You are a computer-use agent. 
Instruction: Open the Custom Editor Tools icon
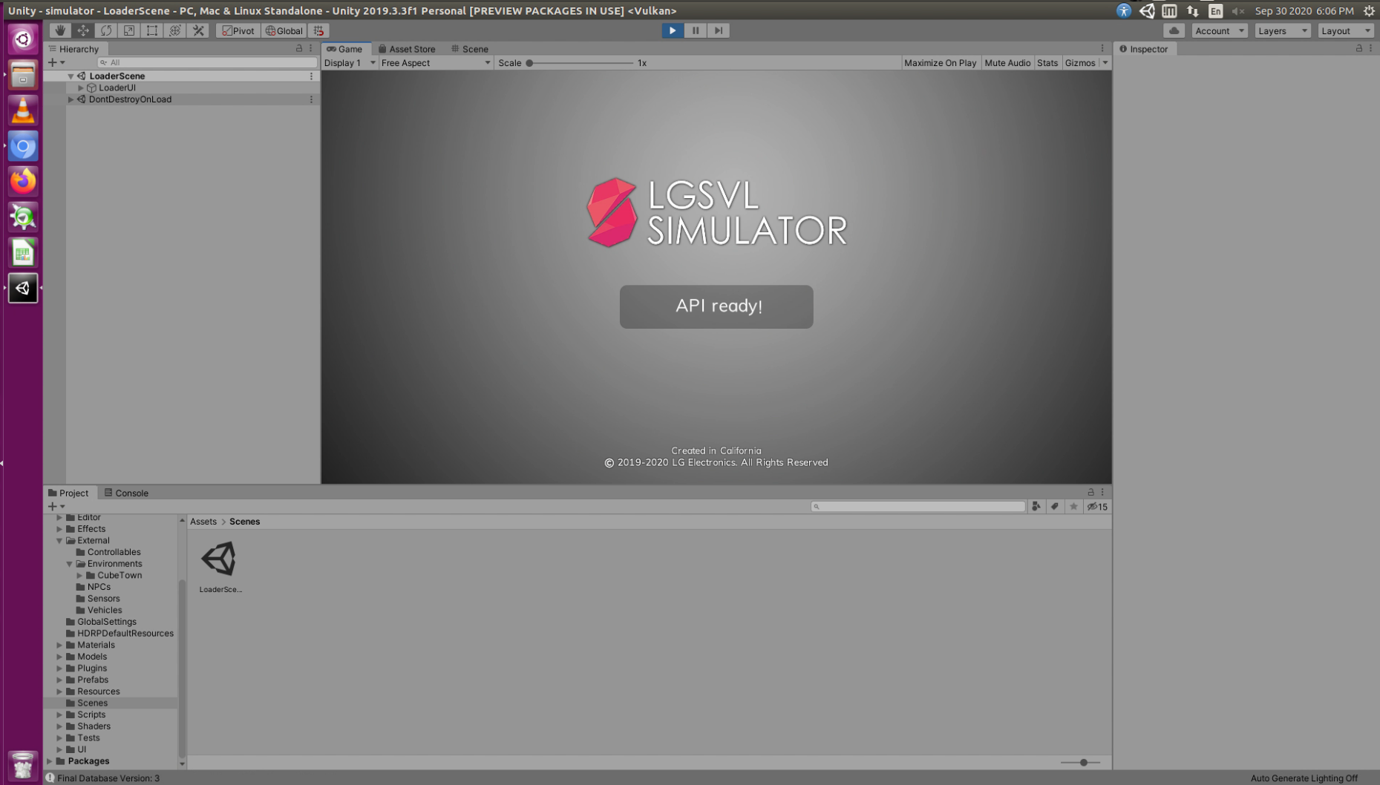pyautogui.click(x=197, y=30)
